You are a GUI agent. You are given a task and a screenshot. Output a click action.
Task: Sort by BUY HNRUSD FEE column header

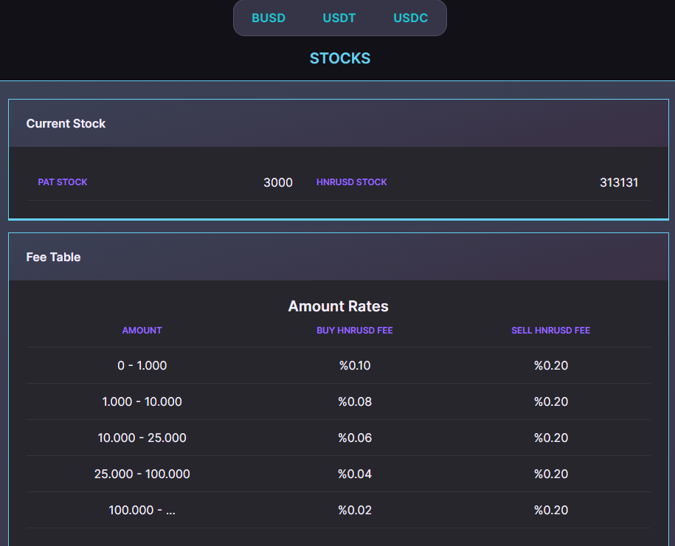click(x=354, y=331)
